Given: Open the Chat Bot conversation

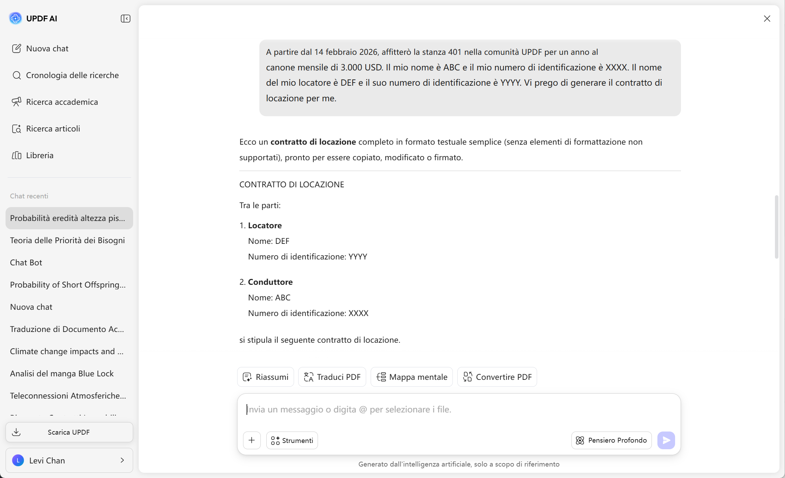Looking at the screenshot, I should pos(26,262).
